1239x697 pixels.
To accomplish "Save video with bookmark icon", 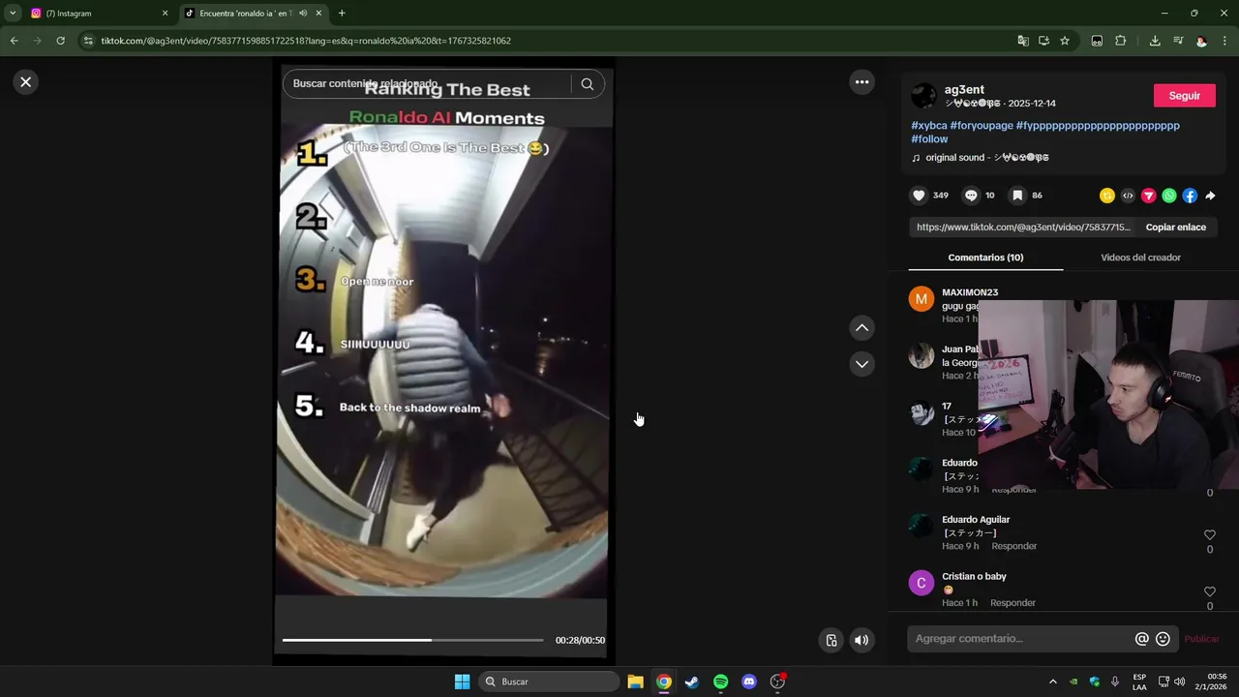I will point(1017,196).
